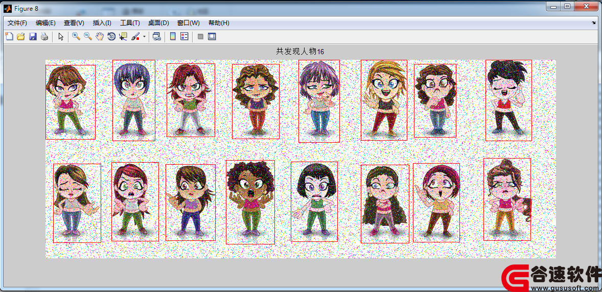Screen dimensions: 602x292
Task: Open the 插入(I) menu
Action: 102,23
